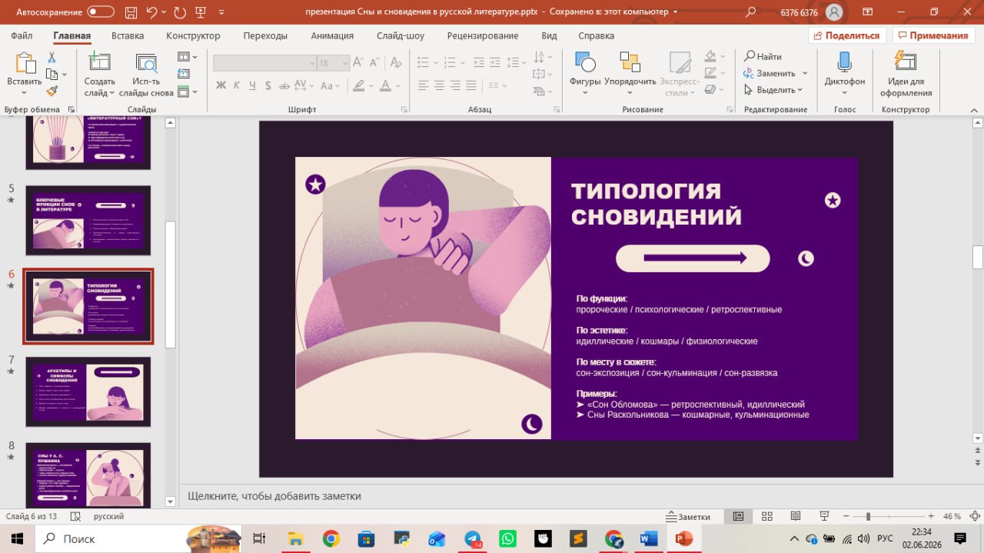
Task: Expand the Заменить dropdown arrow
Action: coord(805,73)
